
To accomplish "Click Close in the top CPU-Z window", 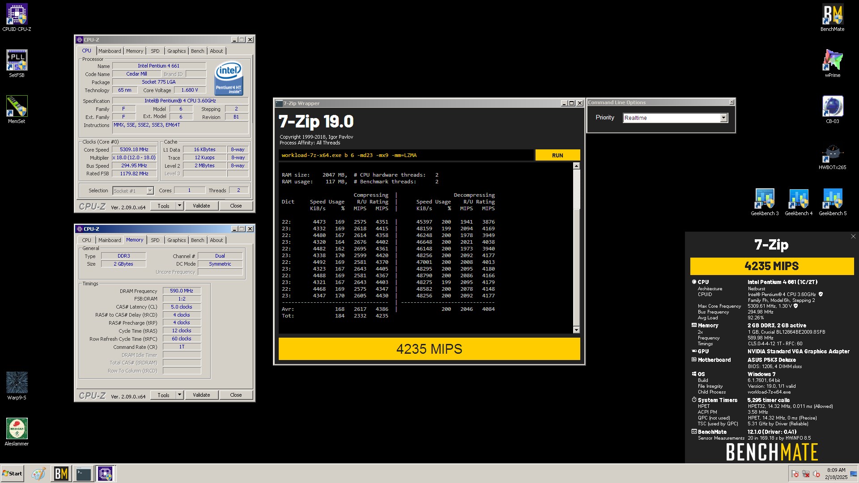I will pyautogui.click(x=236, y=206).
